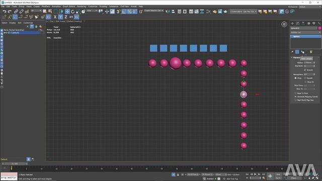Collapse the Parameters rollout

click(x=292, y=58)
